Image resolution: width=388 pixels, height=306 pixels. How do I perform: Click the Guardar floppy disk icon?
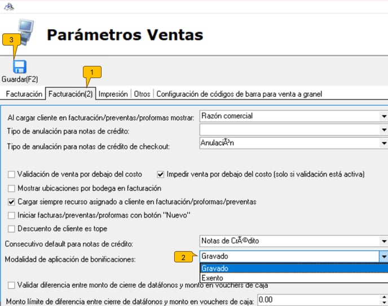point(20,66)
